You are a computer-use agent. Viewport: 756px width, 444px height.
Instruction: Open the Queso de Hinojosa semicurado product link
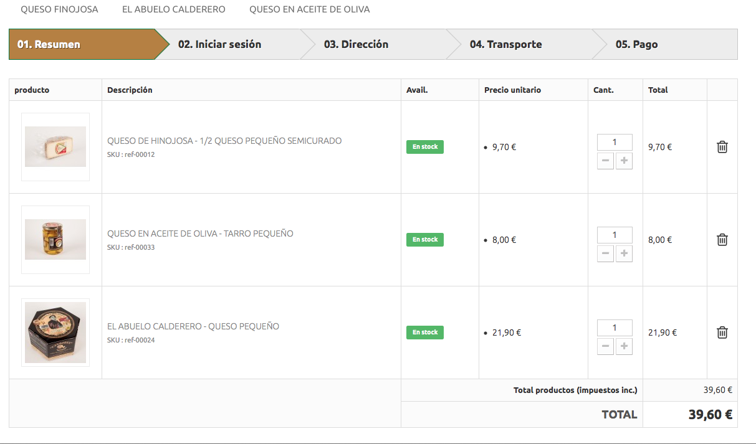(x=224, y=141)
